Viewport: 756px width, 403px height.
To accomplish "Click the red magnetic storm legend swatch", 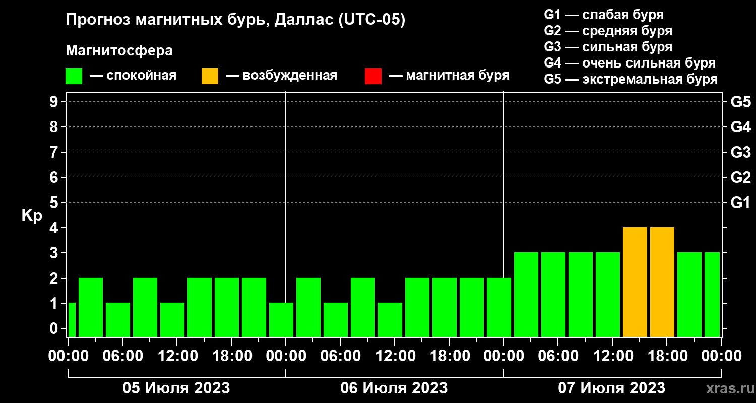I will click(x=373, y=76).
